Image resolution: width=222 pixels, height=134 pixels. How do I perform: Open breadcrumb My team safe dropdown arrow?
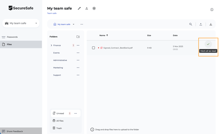pos(74,24)
